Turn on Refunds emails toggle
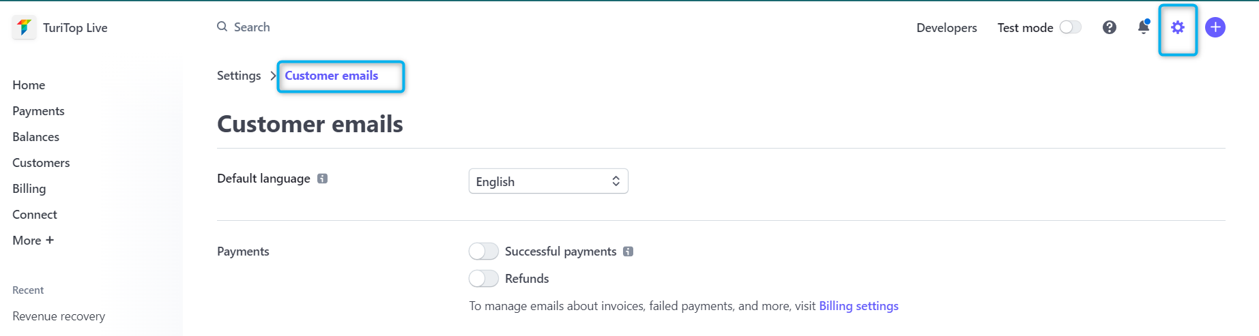 point(484,279)
